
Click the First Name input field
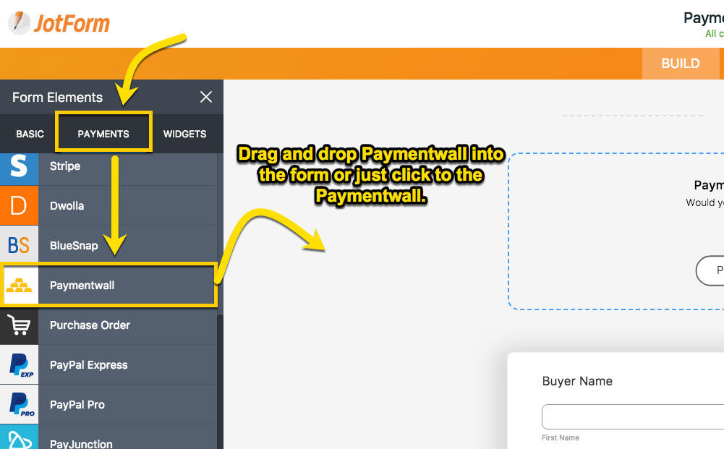point(633,416)
